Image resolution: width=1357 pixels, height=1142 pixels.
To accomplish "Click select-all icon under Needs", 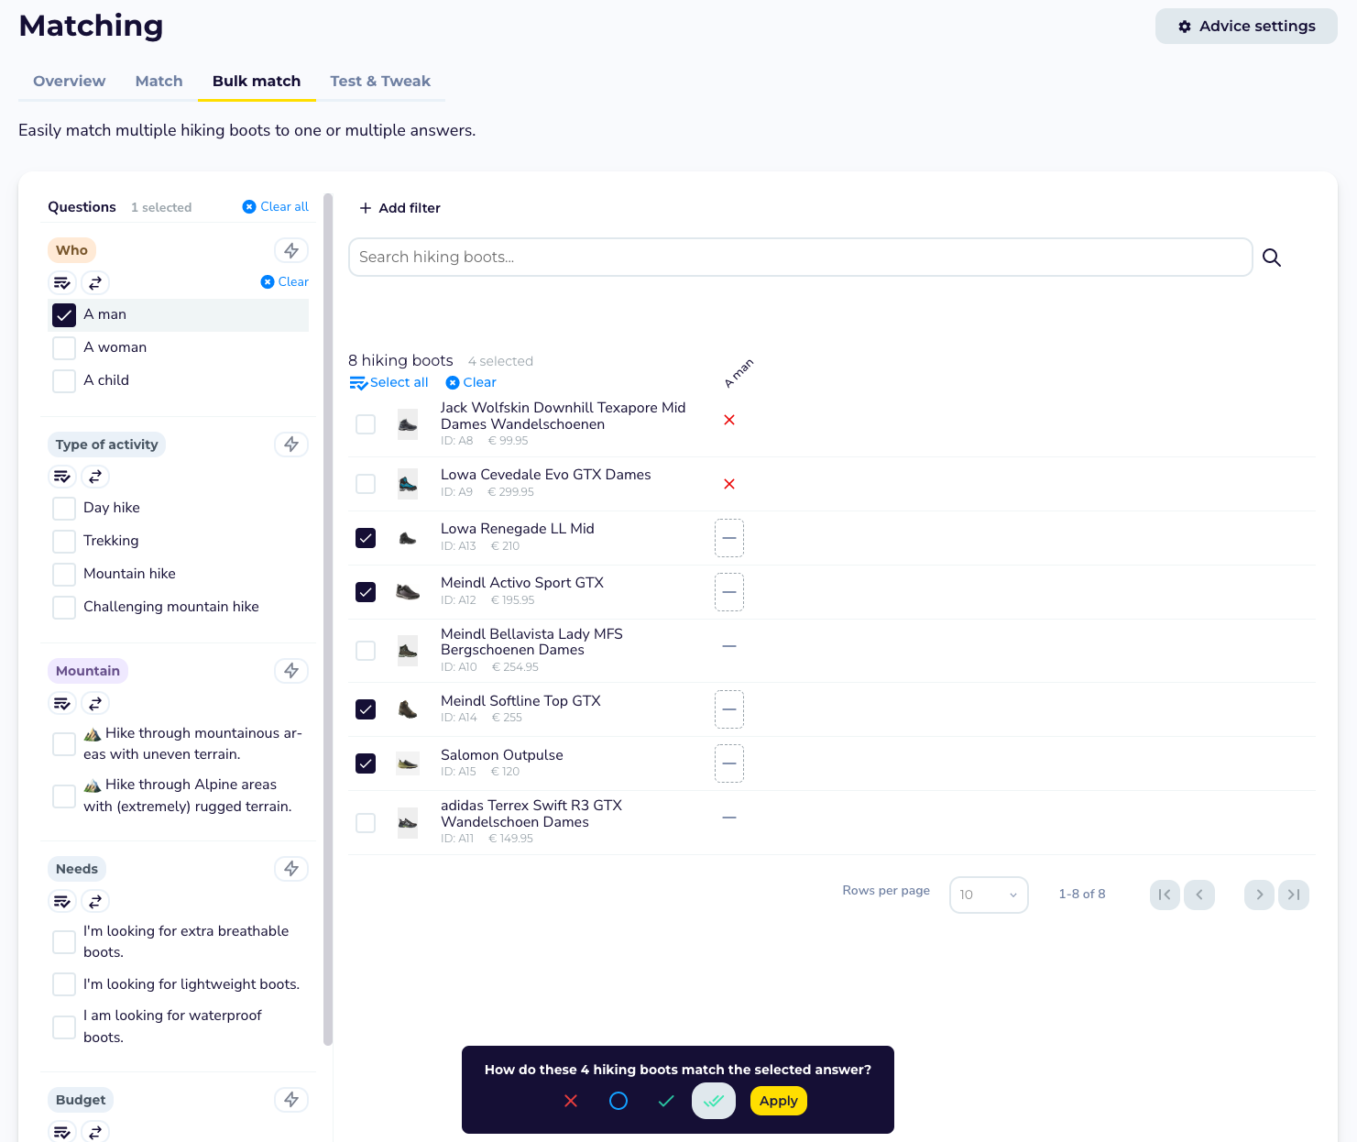I will point(62,901).
